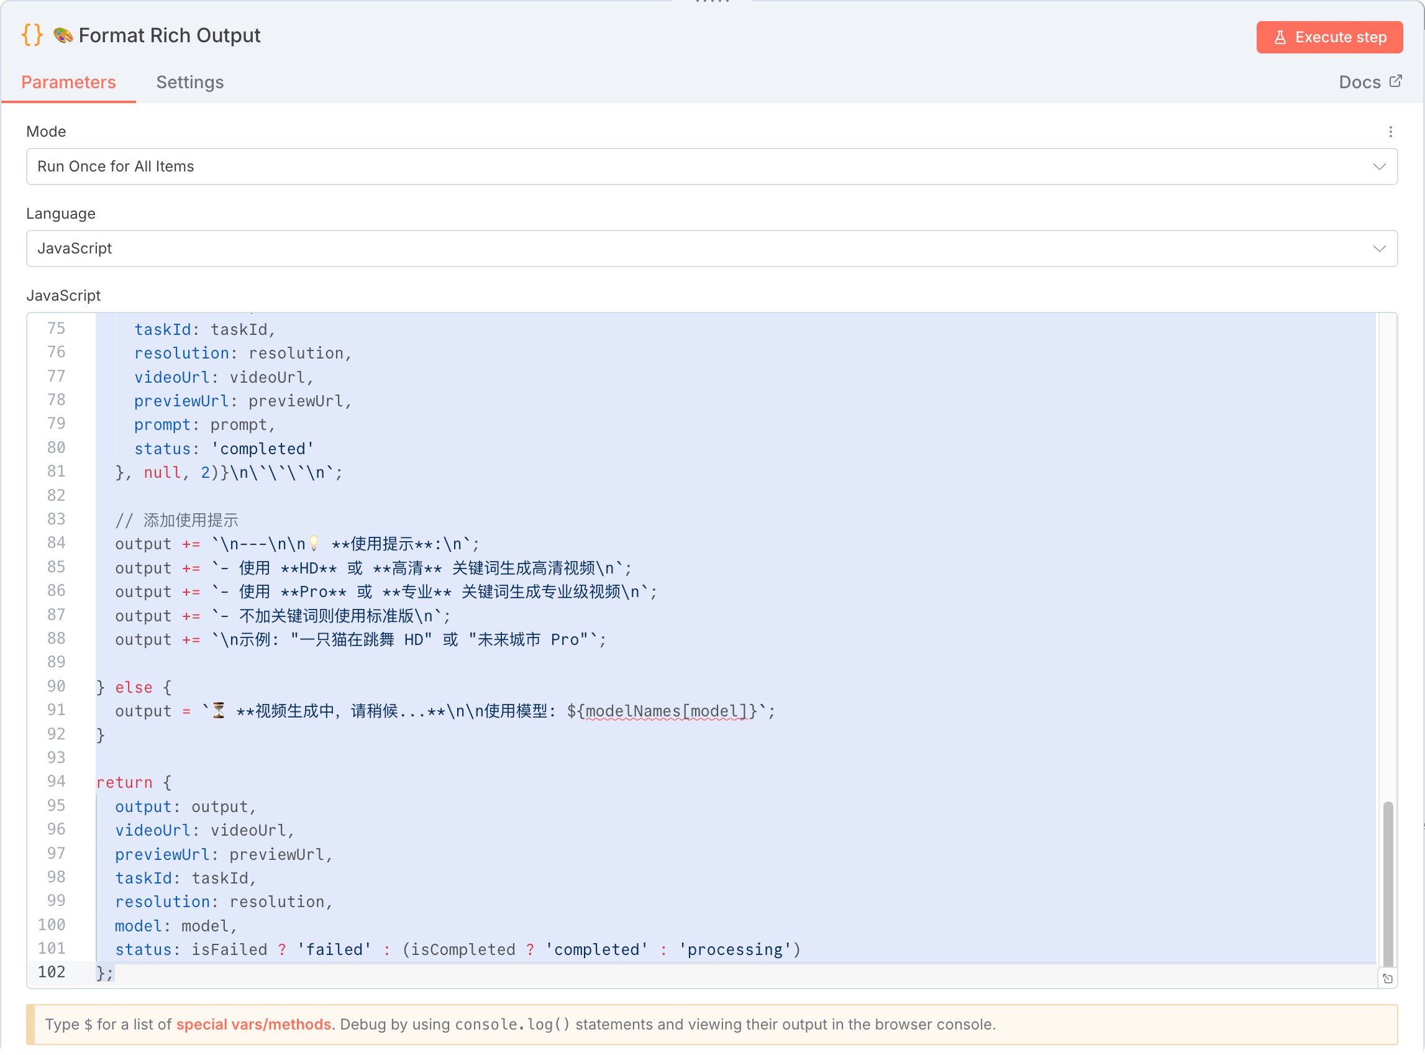1425x1055 pixels.
Task: Click 'resolution: resolution,' on line 99
Action: click(x=224, y=902)
